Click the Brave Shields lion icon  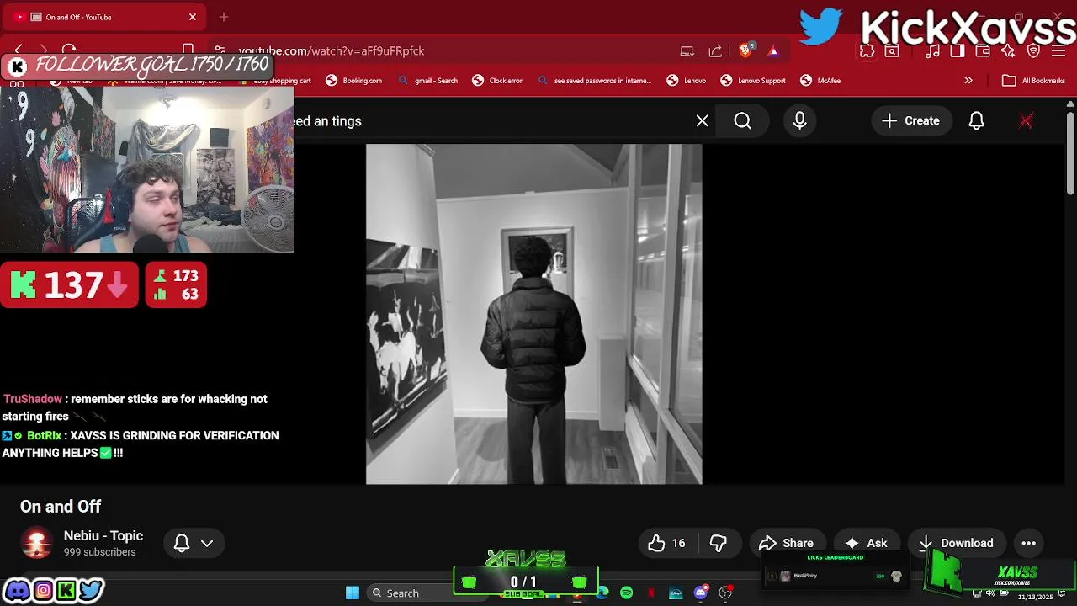click(x=745, y=50)
